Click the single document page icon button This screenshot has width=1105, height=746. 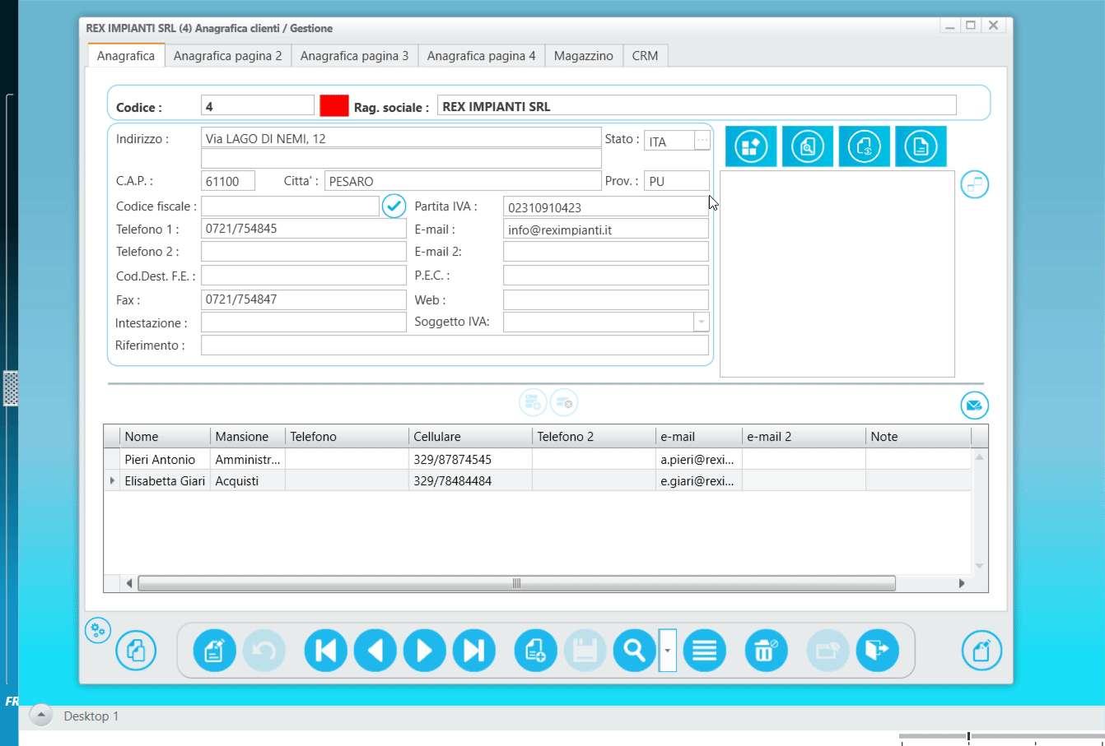(x=921, y=146)
